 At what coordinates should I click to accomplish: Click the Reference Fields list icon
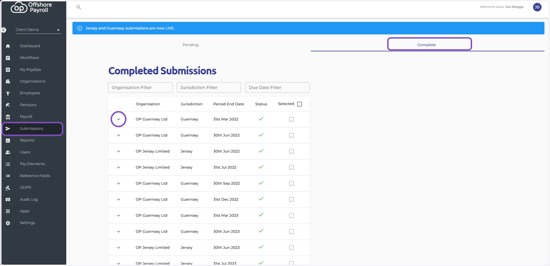[8, 176]
